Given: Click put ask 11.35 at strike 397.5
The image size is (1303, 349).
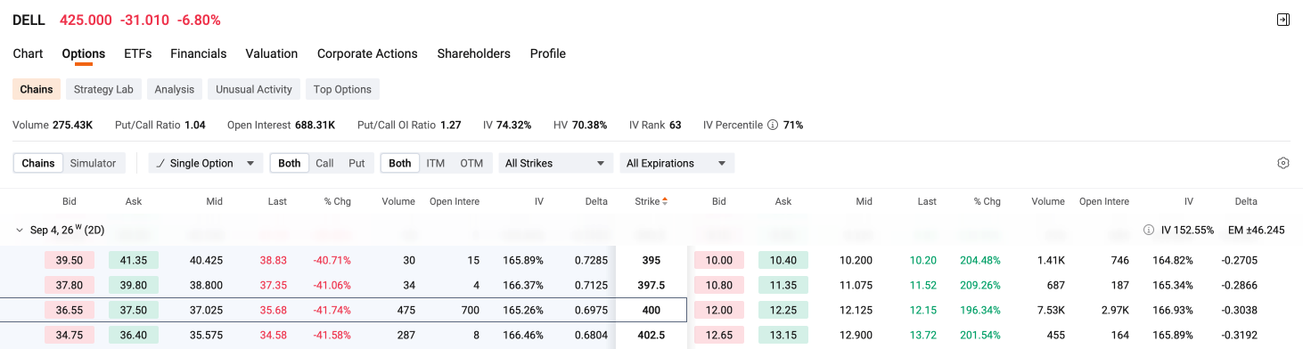Looking at the screenshot, I should pyautogui.click(x=783, y=285).
